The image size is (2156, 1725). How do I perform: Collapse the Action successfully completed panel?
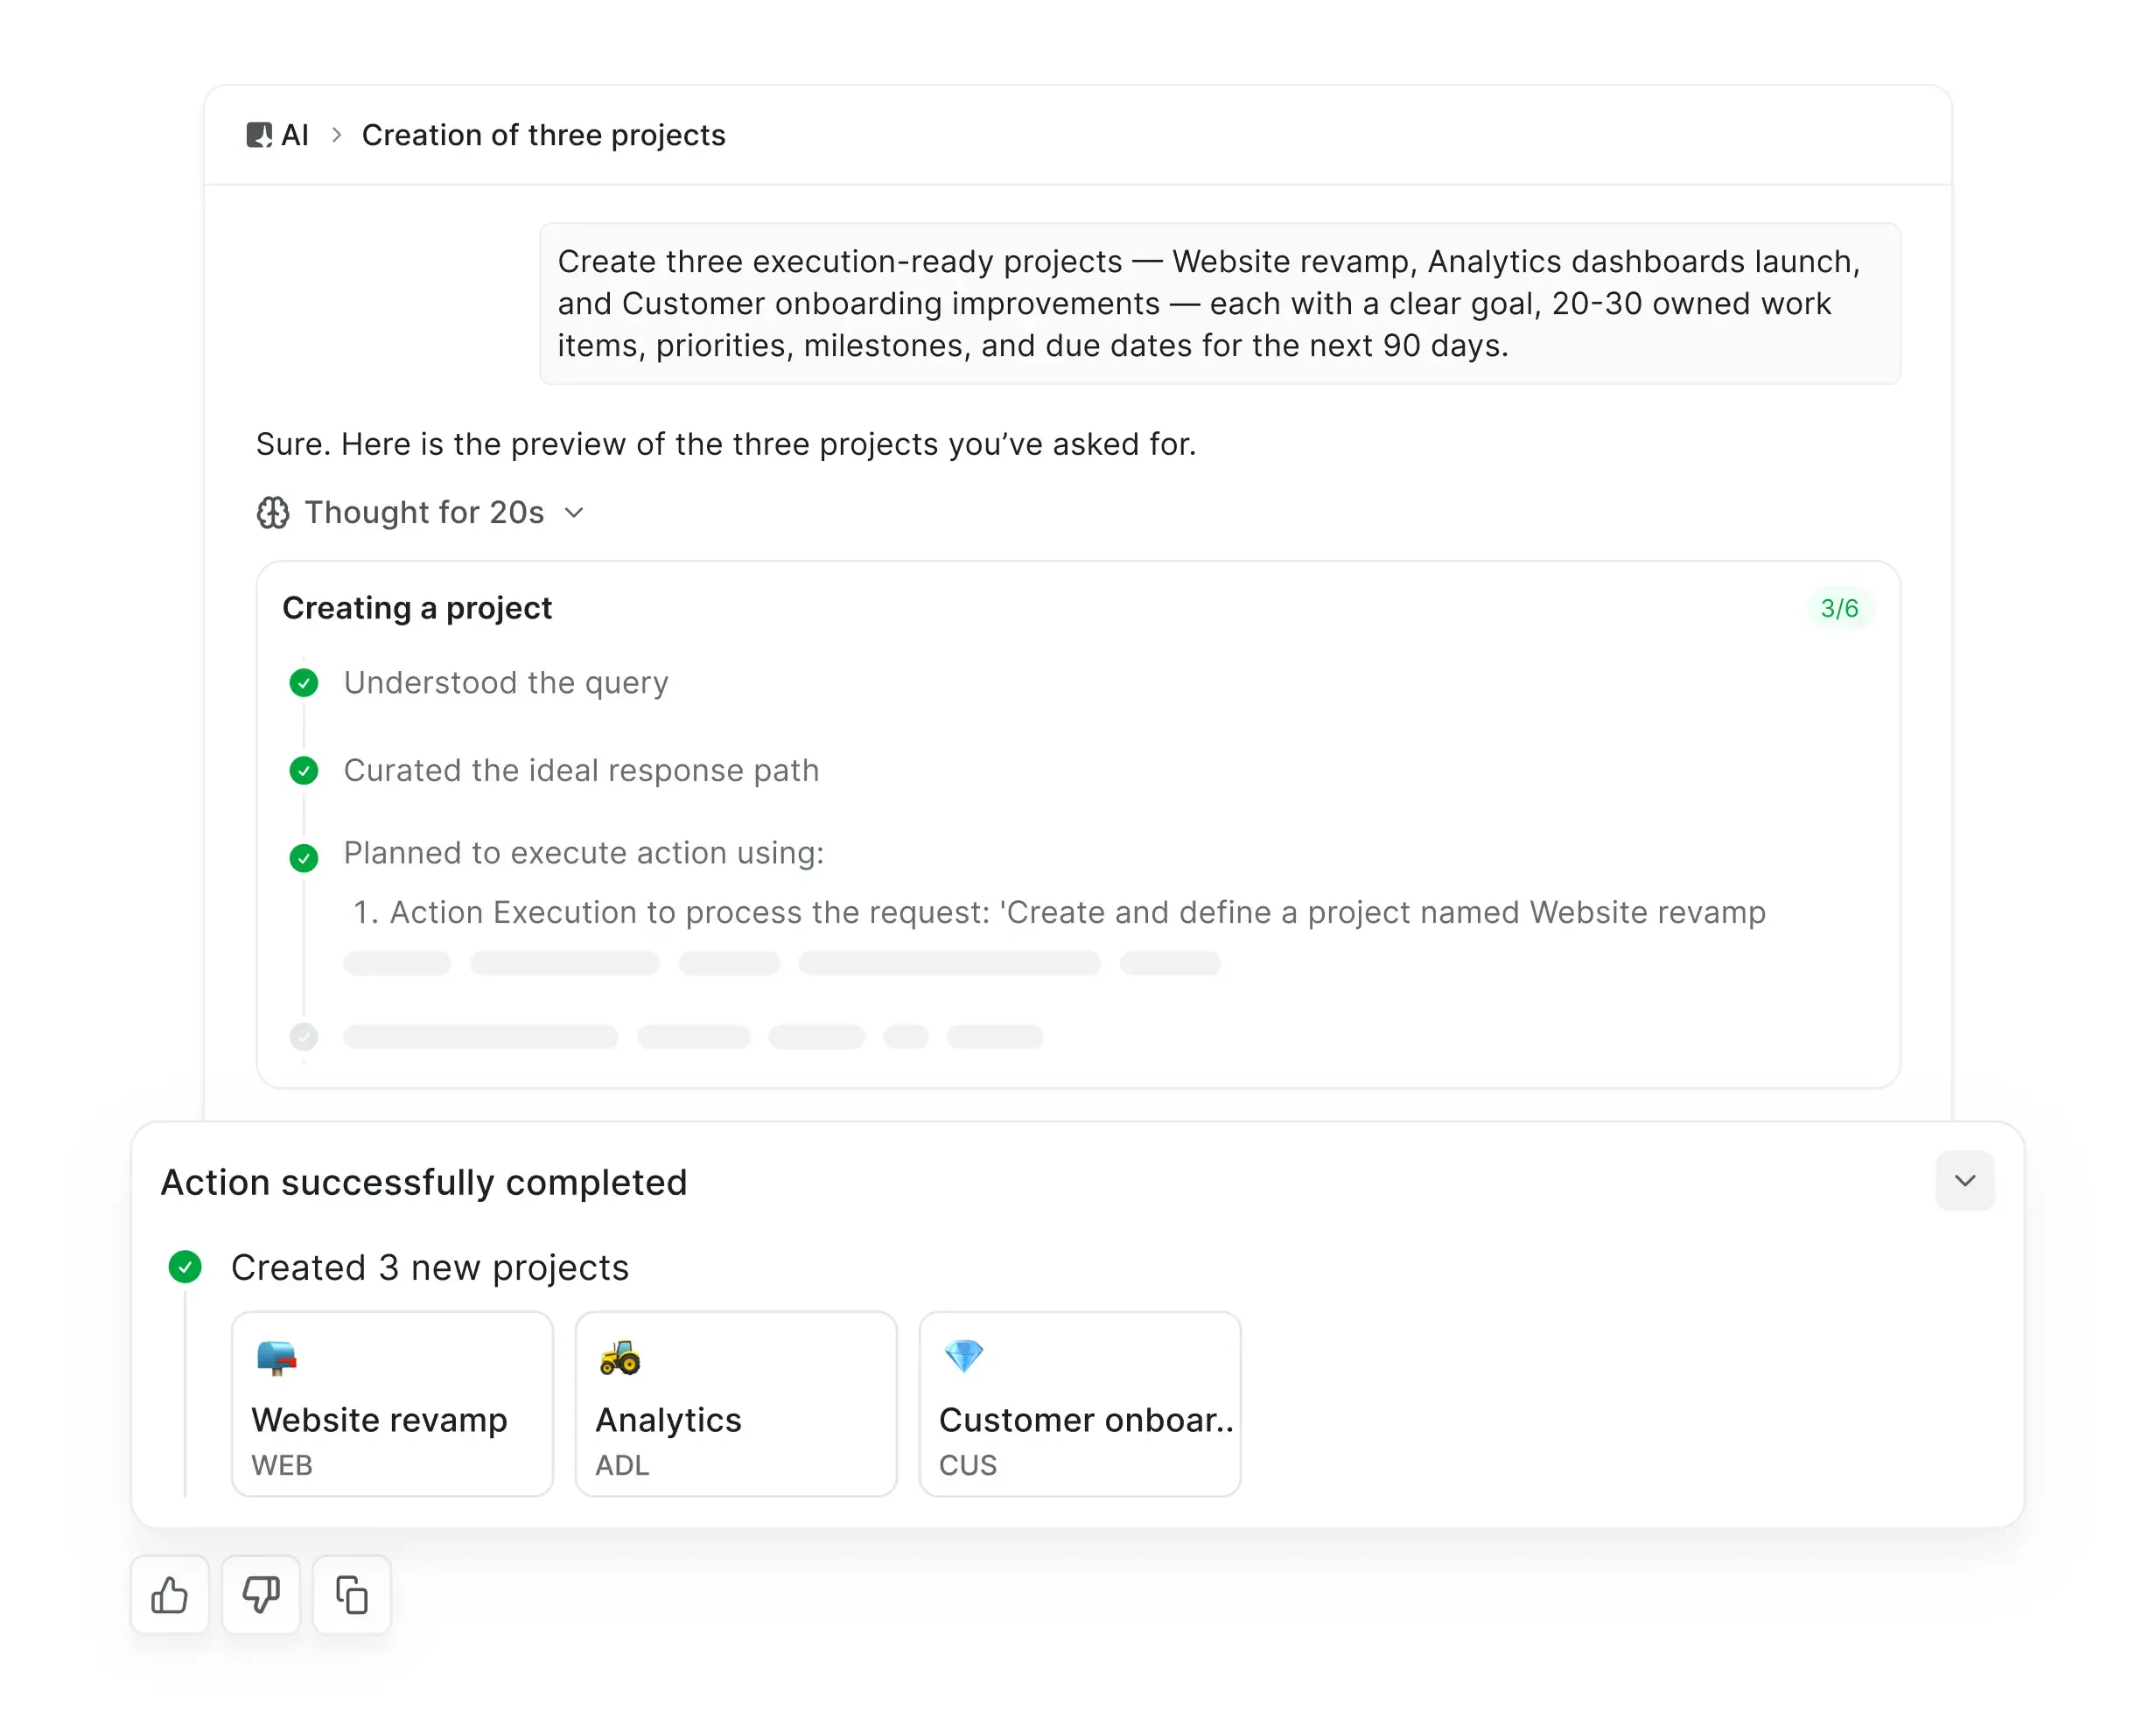click(1964, 1181)
